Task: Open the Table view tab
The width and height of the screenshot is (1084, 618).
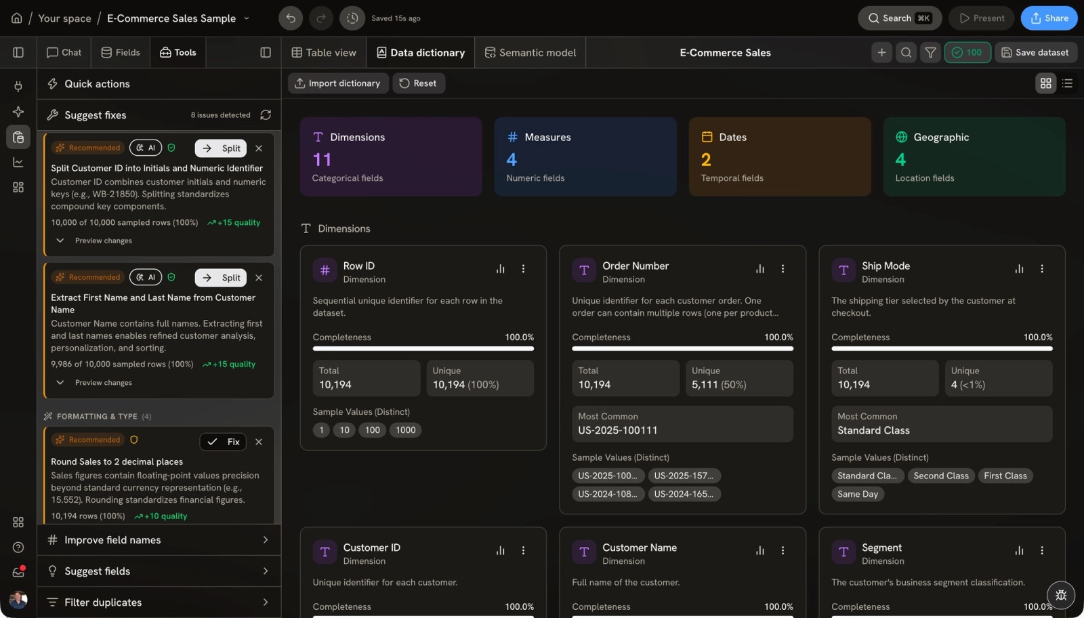Action: tap(323, 52)
